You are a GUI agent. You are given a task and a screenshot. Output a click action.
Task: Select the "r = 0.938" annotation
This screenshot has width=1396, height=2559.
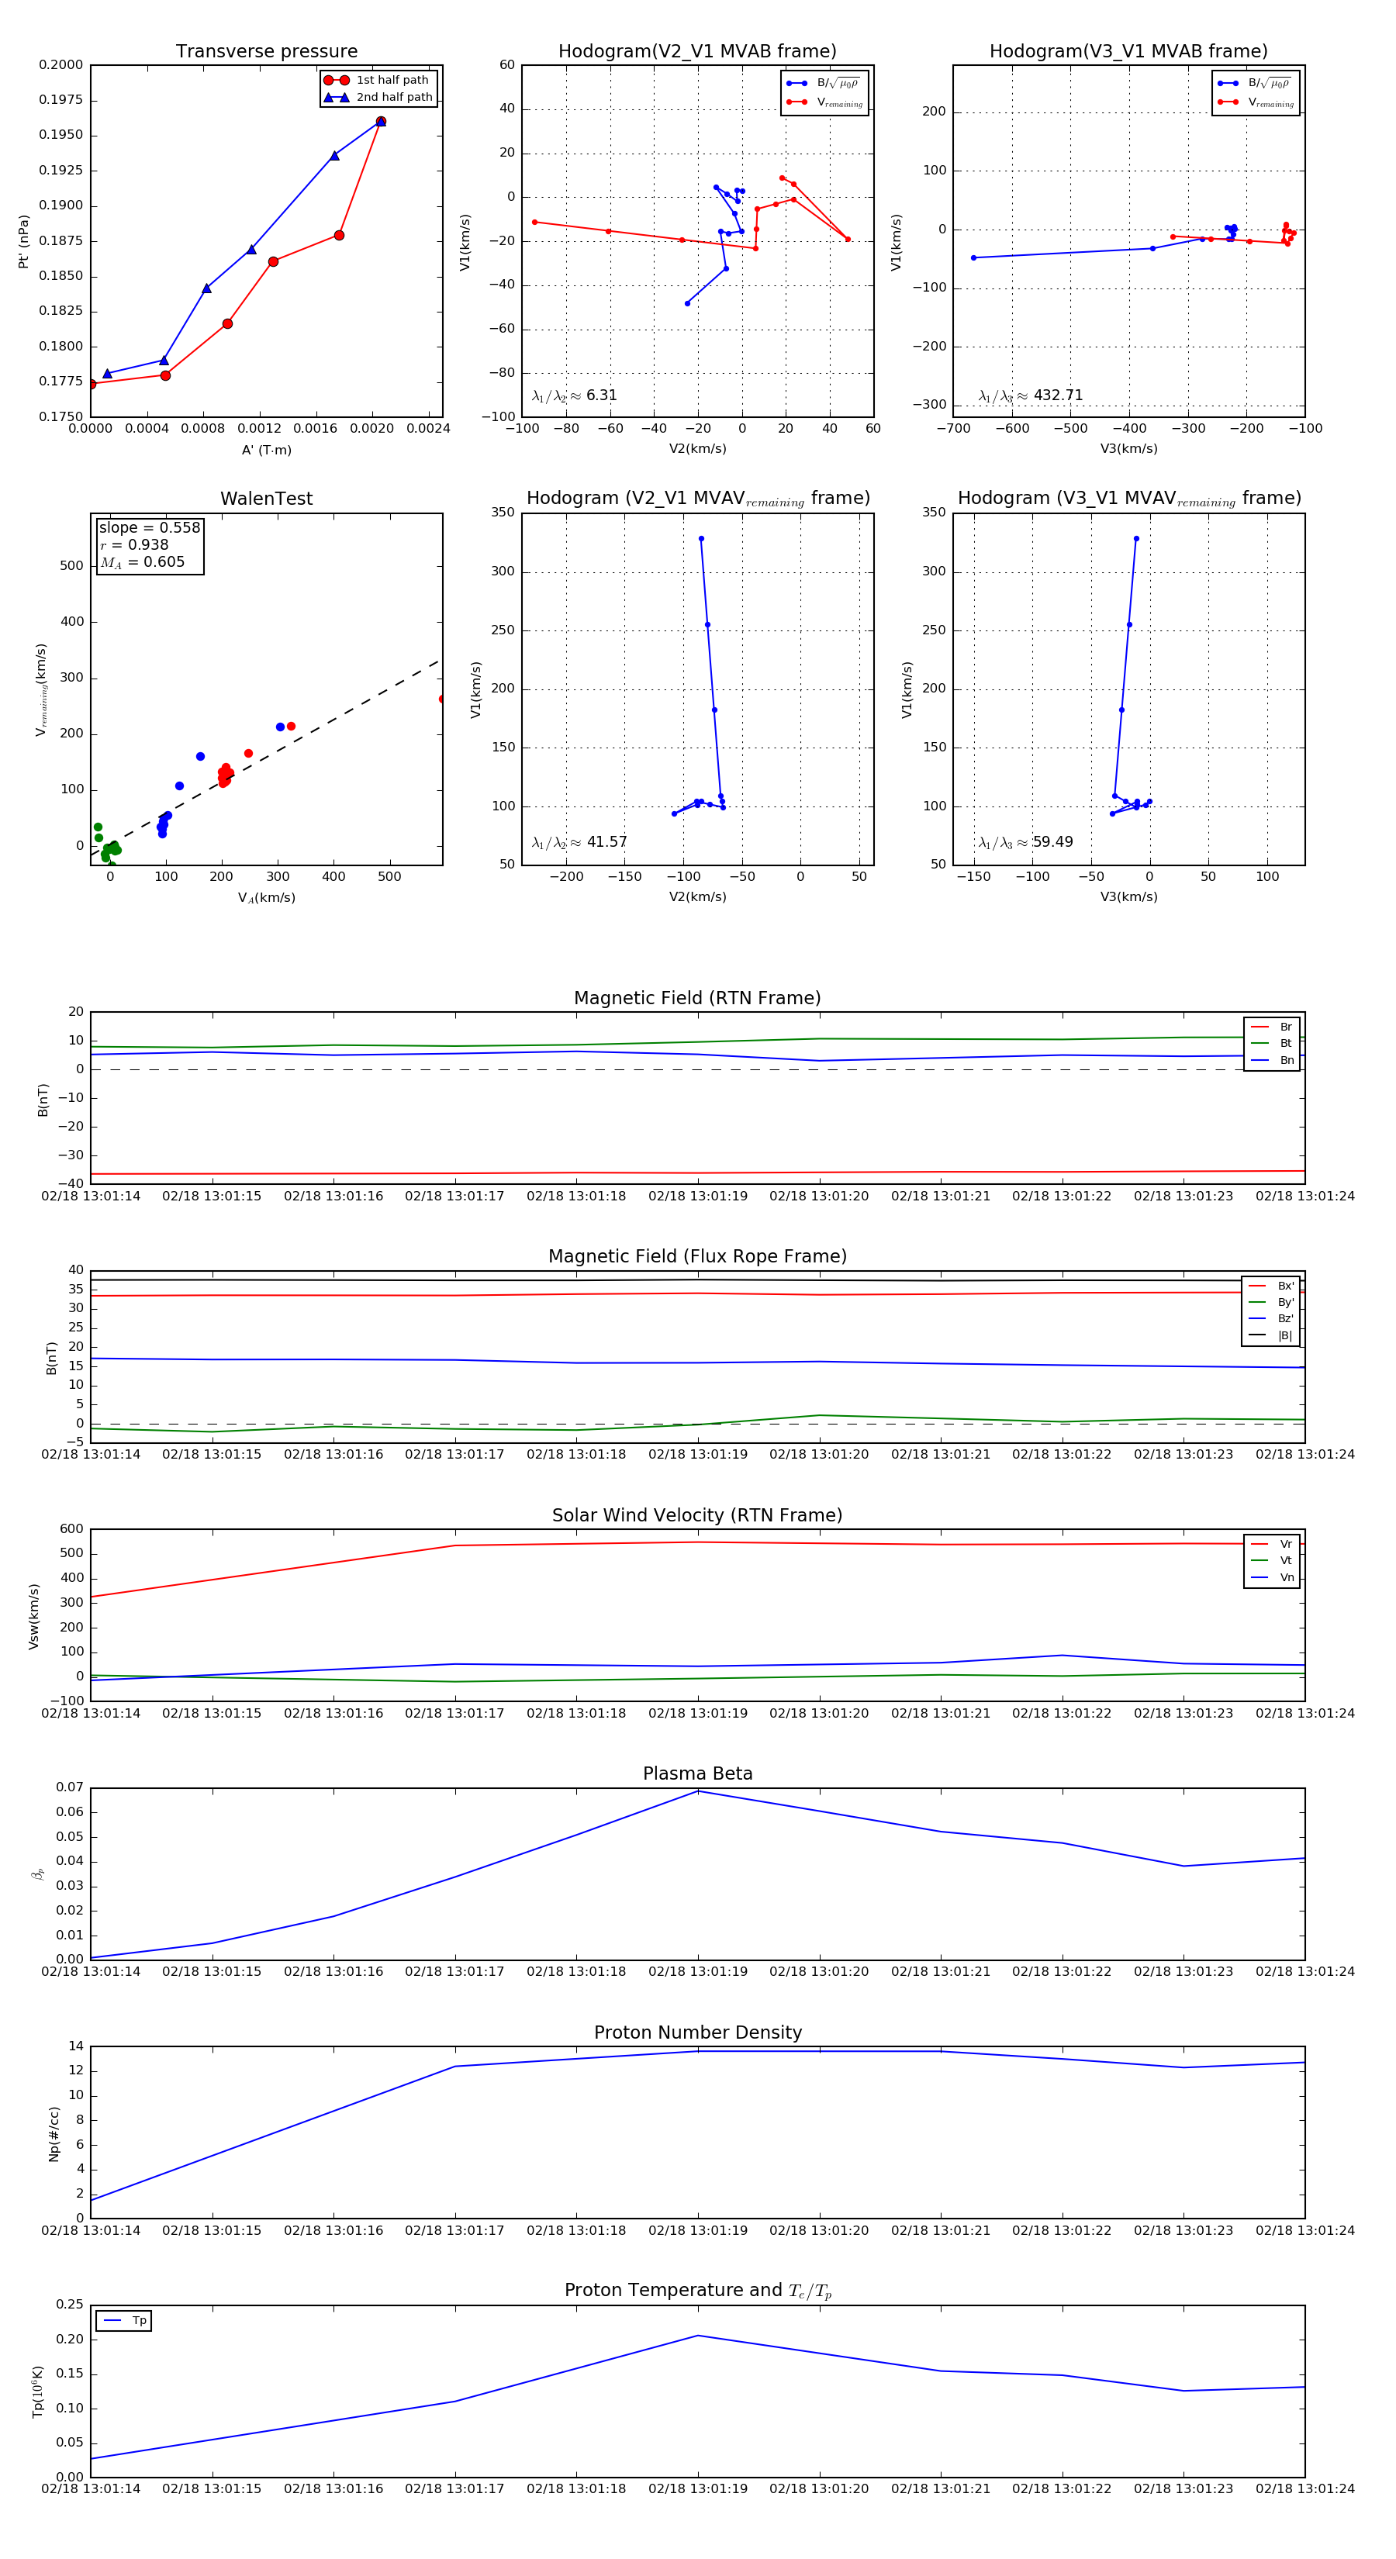tap(134, 545)
